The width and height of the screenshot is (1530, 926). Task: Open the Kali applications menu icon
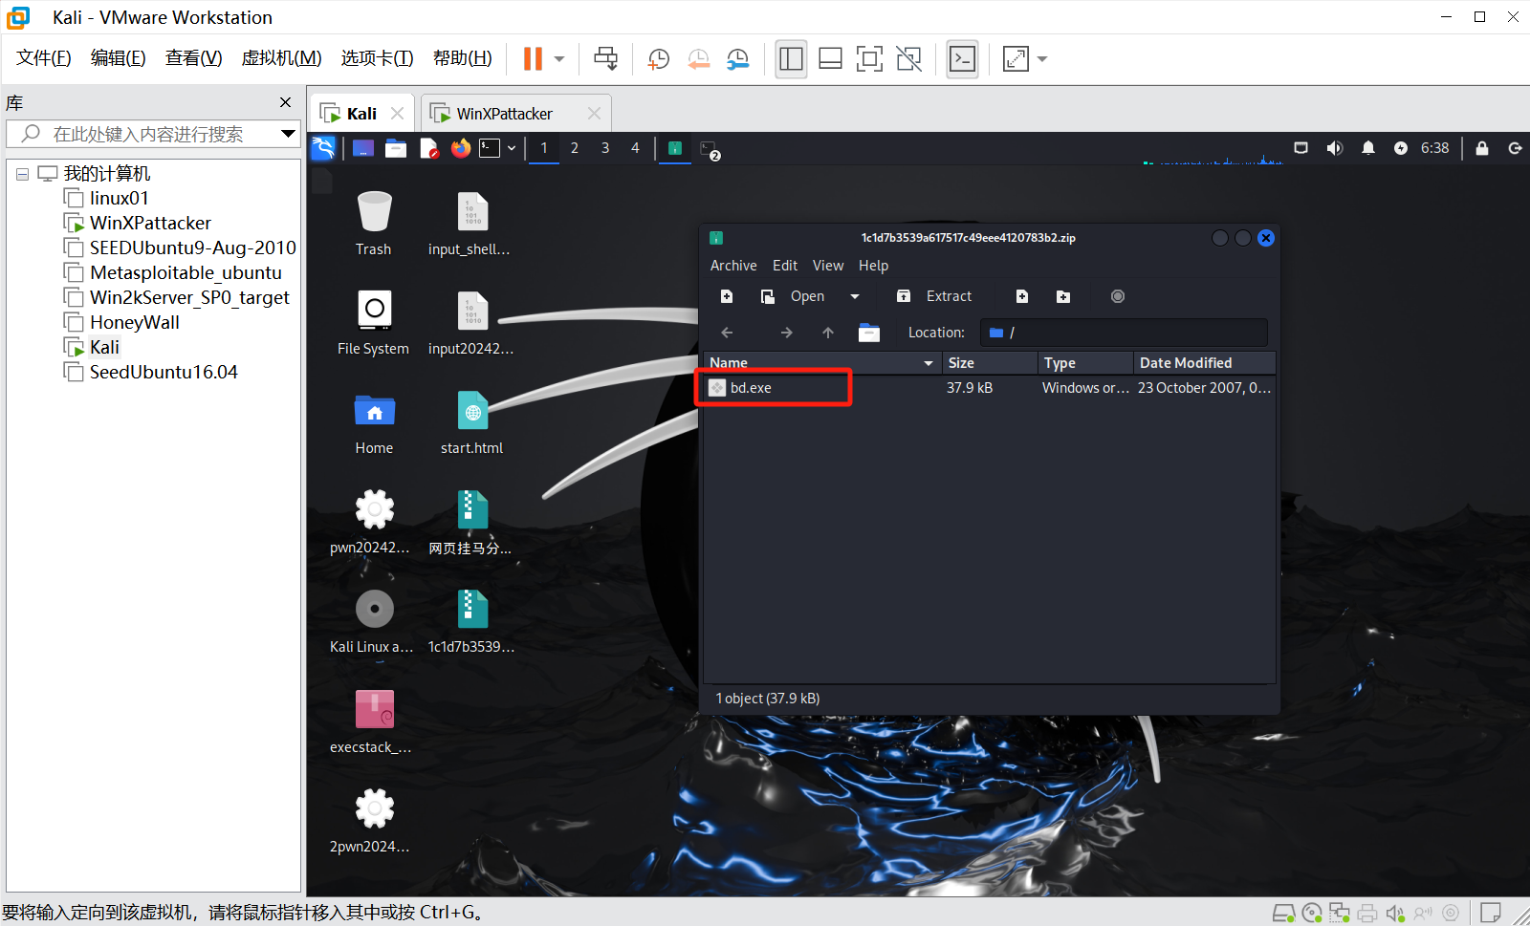click(323, 148)
